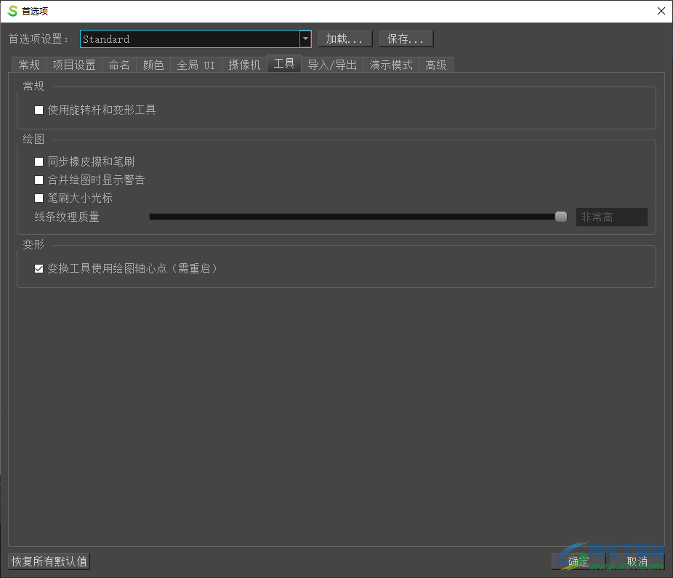Screen dimensions: 673x578
Task: Select the 命名 tab
Action: point(119,65)
